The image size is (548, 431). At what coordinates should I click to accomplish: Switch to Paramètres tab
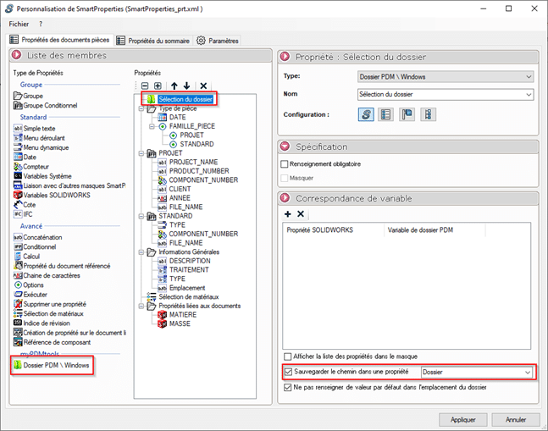[217, 41]
